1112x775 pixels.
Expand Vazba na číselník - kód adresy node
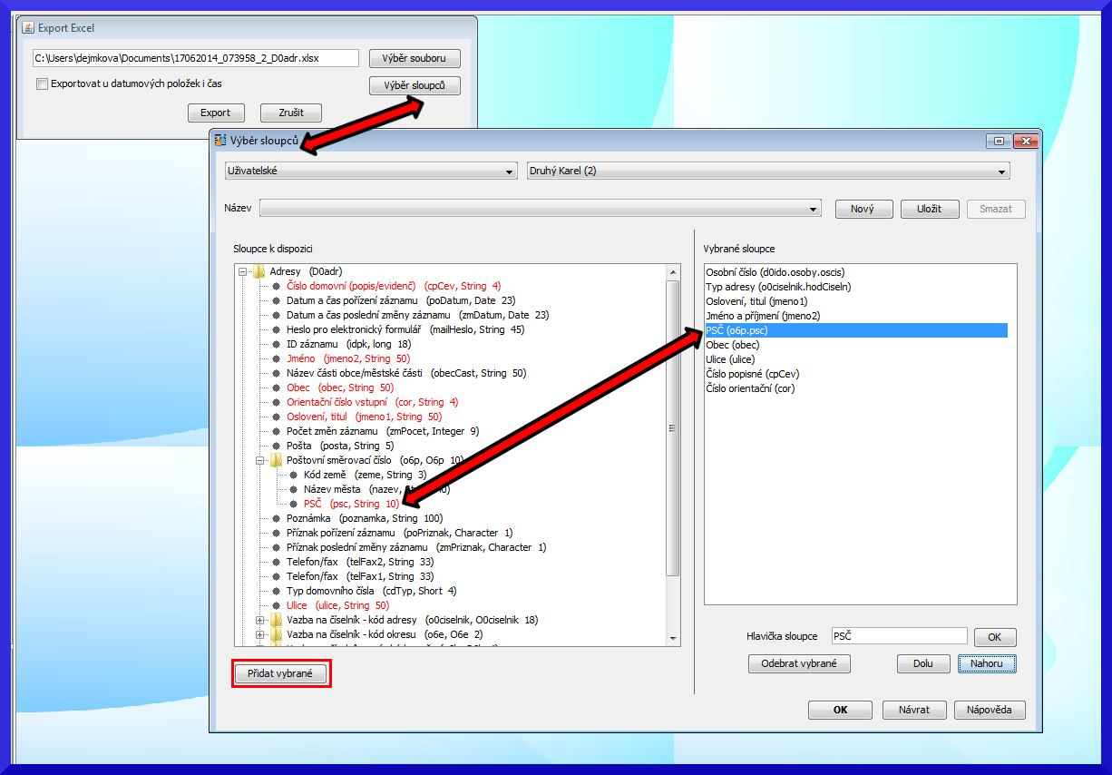point(260,620)
